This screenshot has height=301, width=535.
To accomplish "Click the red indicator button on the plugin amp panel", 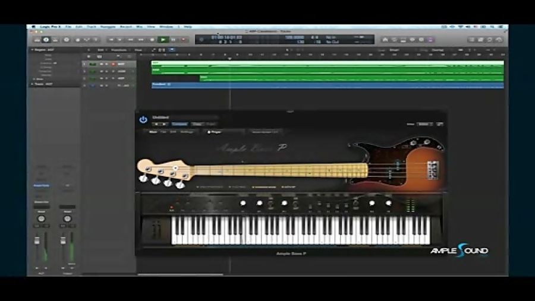I will click(172, 207).
